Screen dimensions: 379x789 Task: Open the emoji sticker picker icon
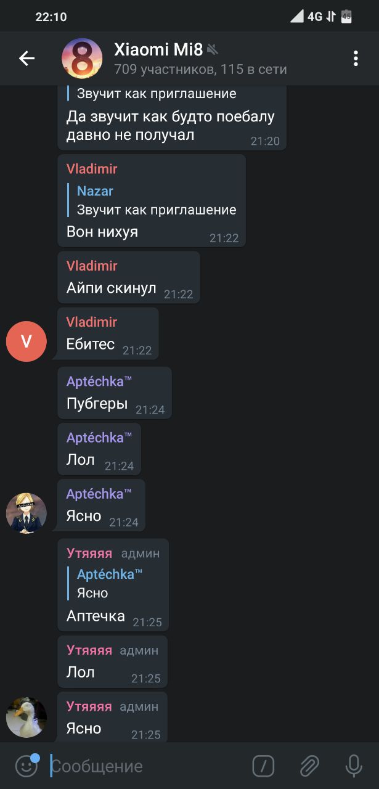pyautogui.click(x=26, y=766)
